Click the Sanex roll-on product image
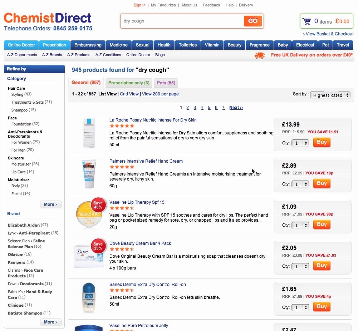Viewport: 358px width, 331px height. [89, 297]
